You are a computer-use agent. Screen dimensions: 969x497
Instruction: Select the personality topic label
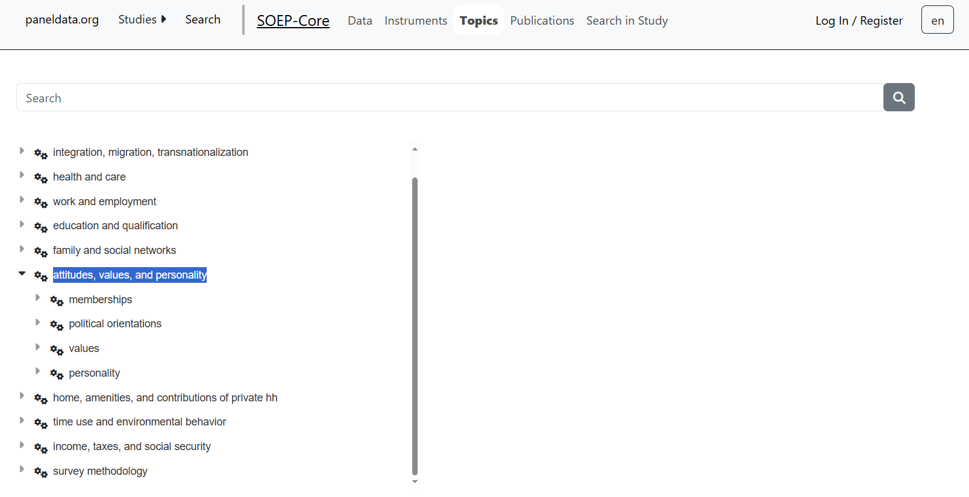tap(94, 373)
